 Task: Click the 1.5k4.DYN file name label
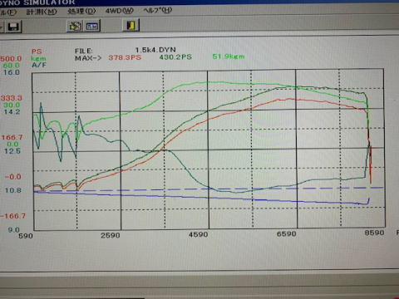155,50
